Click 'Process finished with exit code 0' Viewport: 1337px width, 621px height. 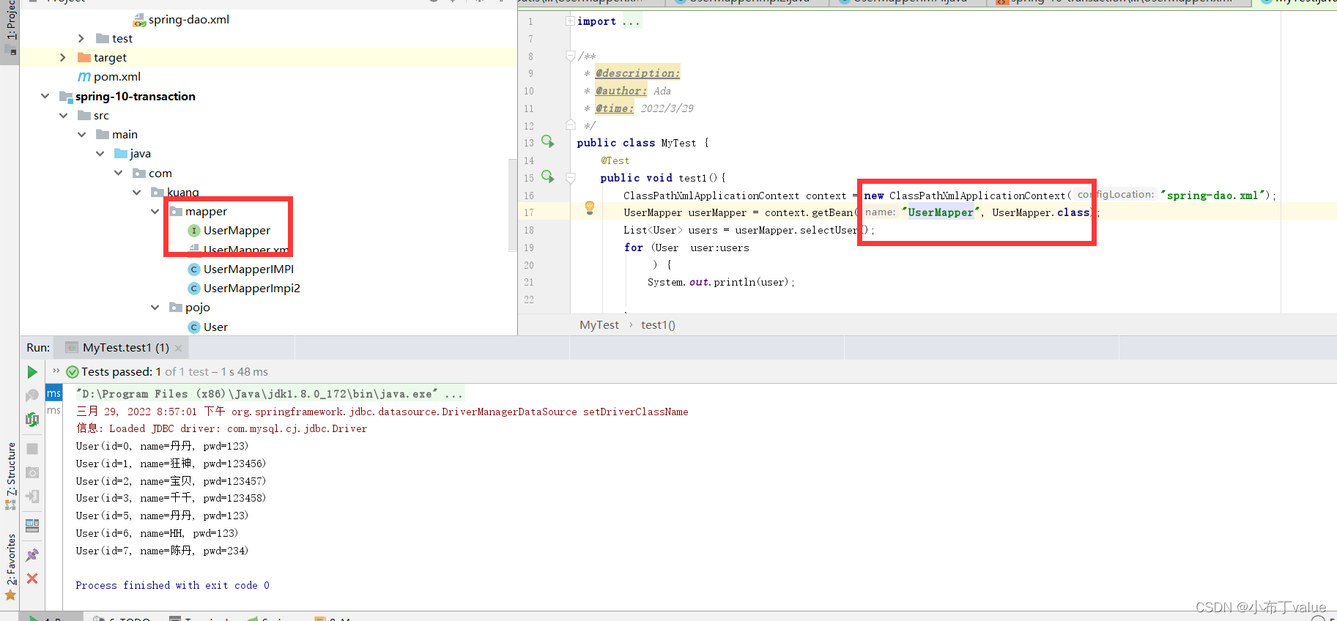coord(172,585)
